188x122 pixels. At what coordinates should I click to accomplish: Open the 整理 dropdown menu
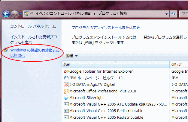click(71, 56)
